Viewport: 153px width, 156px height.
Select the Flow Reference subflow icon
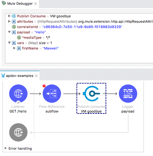[52, 94]
